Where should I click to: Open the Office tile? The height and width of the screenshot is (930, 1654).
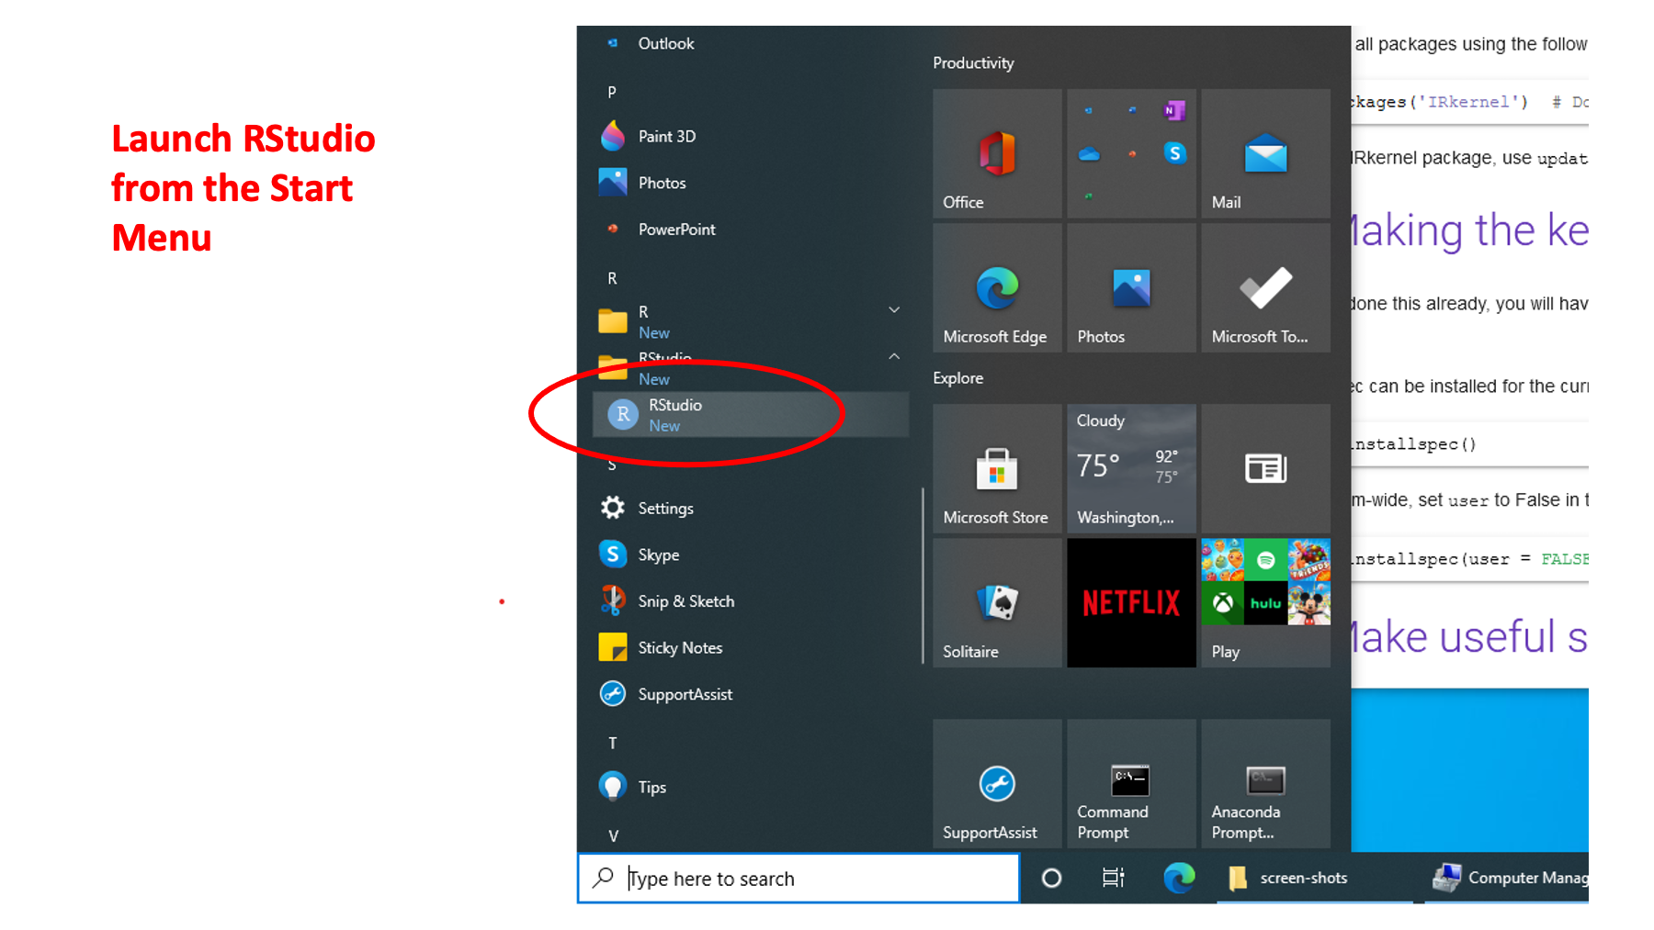coord(997,153)
